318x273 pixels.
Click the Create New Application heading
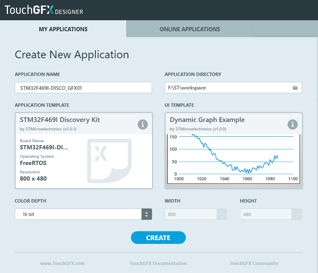(72, 55)
